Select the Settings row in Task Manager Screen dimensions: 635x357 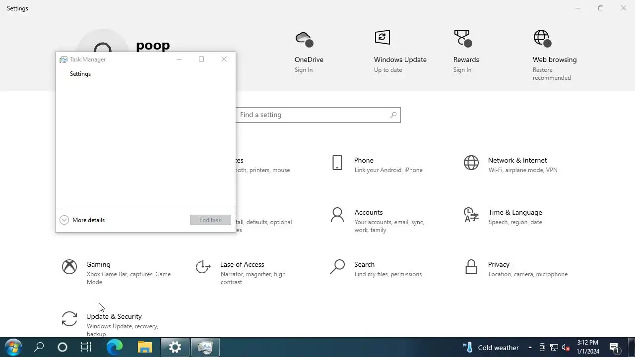pyautogui.click(x=145, y=74)
